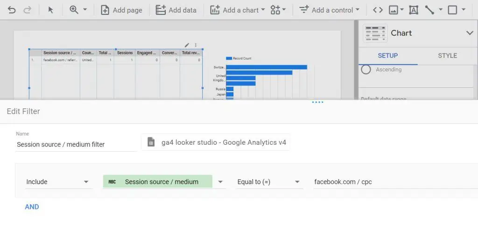Open the Add a chart dropdown
The height and width of the screenshot is (229, 478).
coord(237,10)
